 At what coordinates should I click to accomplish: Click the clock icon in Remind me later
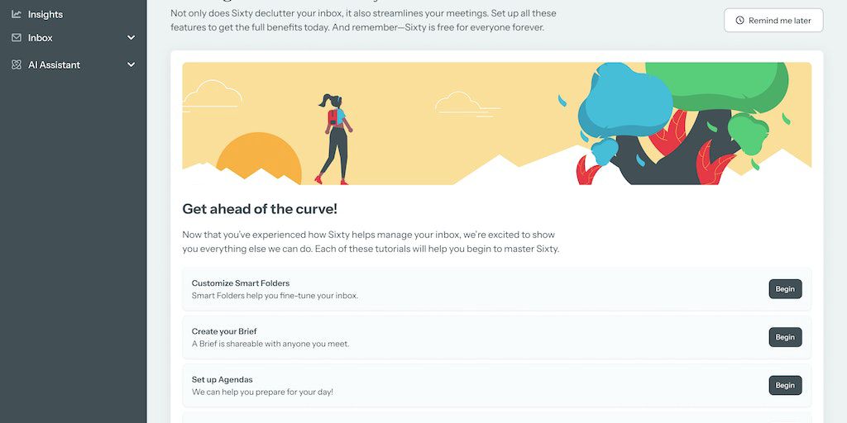[740, 21]
